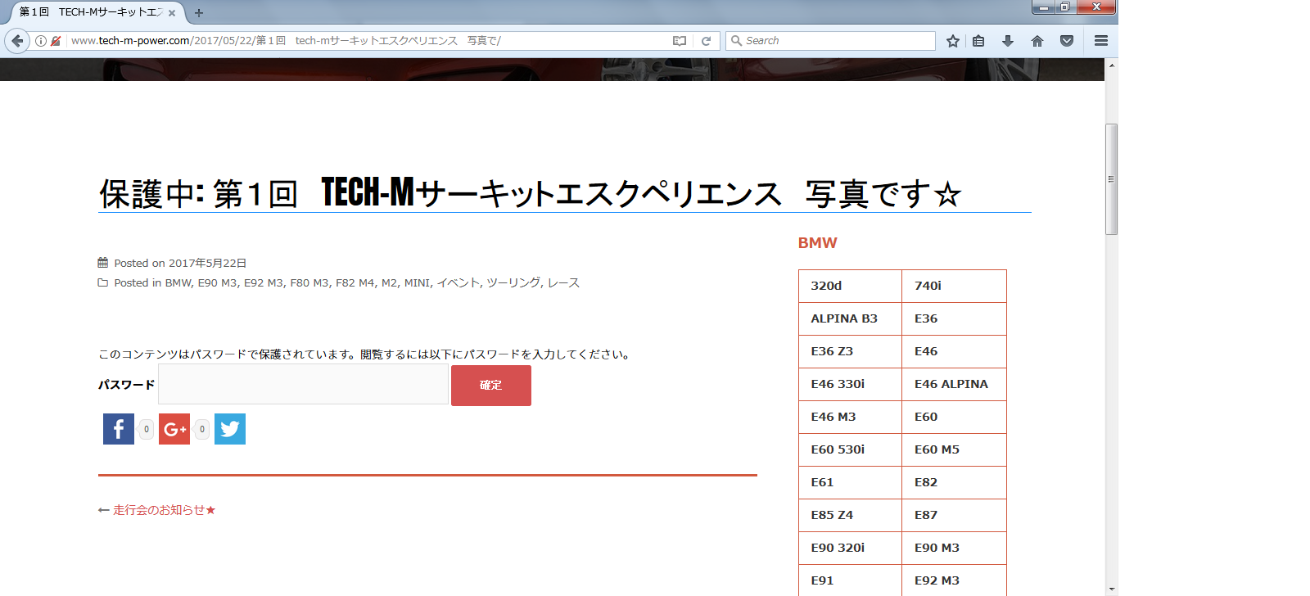Click the blocked content shield icon
The height and width of the screenshot is (596, 1310).
[56, 41]
